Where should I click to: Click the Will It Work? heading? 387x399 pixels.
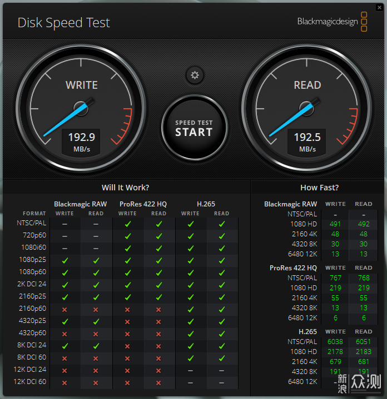coord(126,188)
